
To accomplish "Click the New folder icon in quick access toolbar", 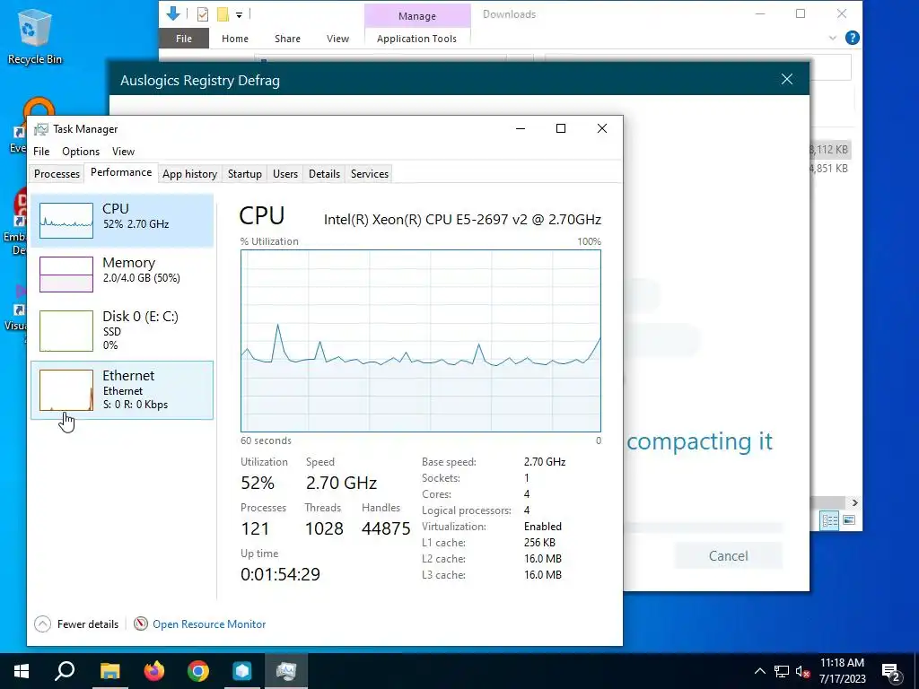I will click(x=223, y=14).
